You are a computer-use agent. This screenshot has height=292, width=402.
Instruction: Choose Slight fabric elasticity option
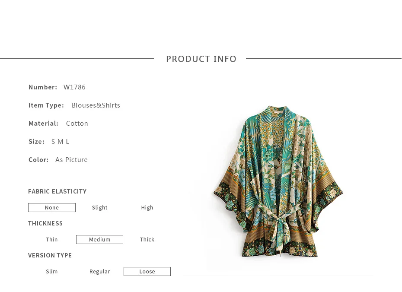click(x=100, y=207)
